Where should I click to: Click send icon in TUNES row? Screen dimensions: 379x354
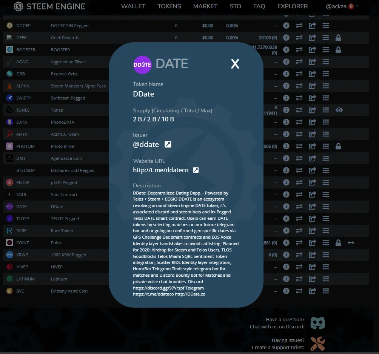(312, 110)
